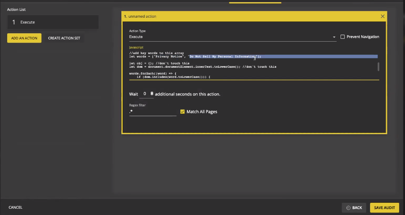Go back with the Back button
405x215 pixels.
[x=354, y=207]
